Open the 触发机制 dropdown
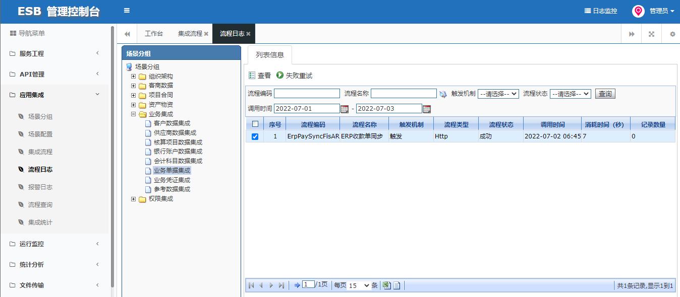The width and height of the screenshot is (680, 297). [498, 93]
